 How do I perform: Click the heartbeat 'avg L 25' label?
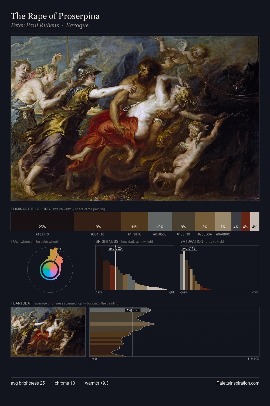(x=133, y=310)
